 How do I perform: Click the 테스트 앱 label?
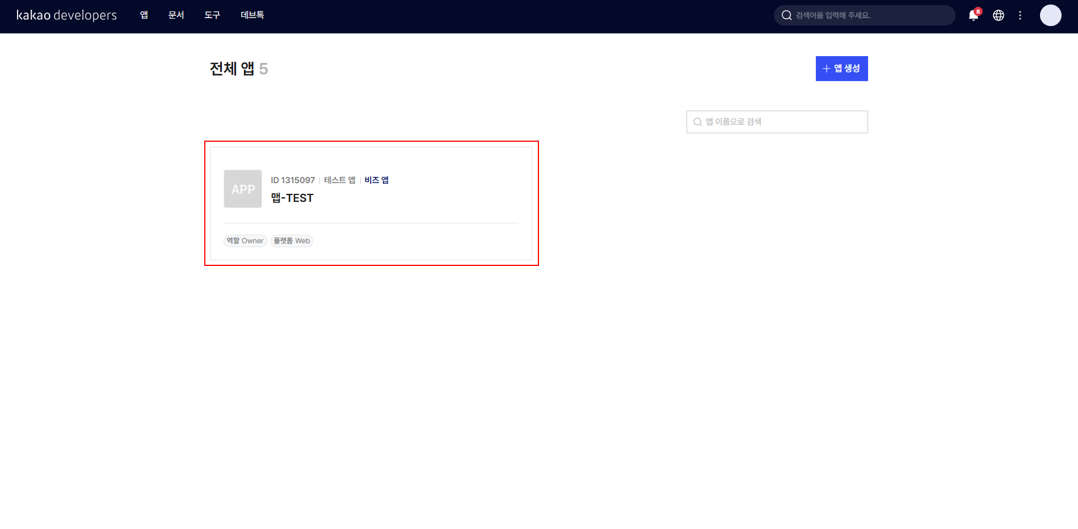pos(339,180)
